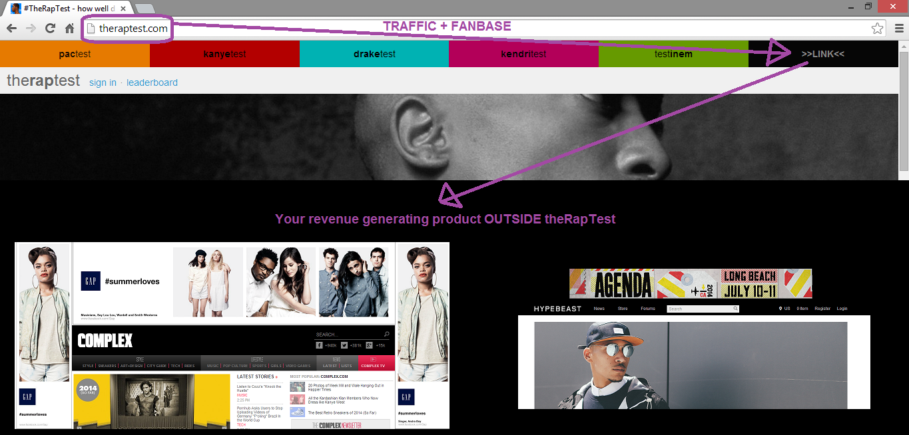Viewport: 909px width, 435px height.
Task: Open the kanyetest section
Action: (x=224, y=54)
